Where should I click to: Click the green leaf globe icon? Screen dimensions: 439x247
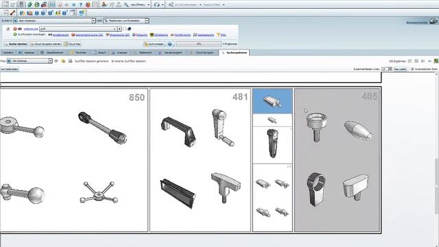(x=29, y=5)
